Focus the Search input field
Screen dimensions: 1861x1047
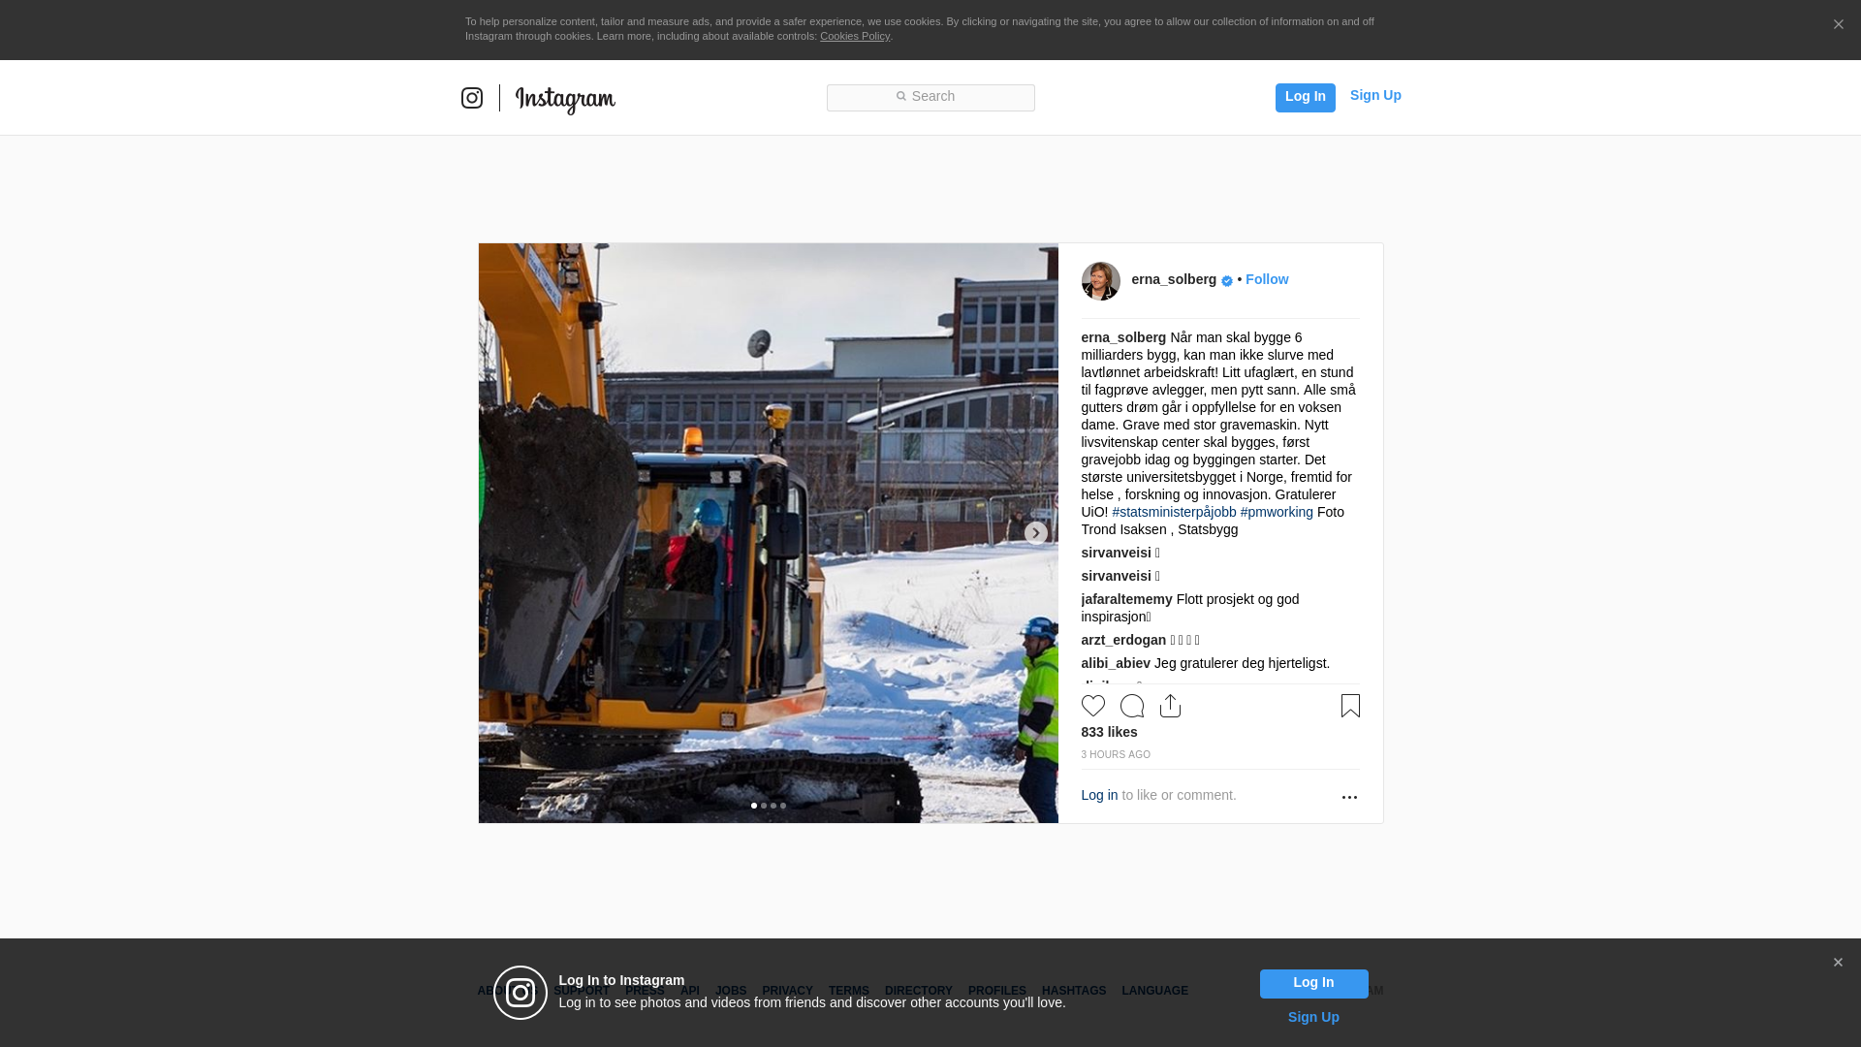tap(930, 98)
